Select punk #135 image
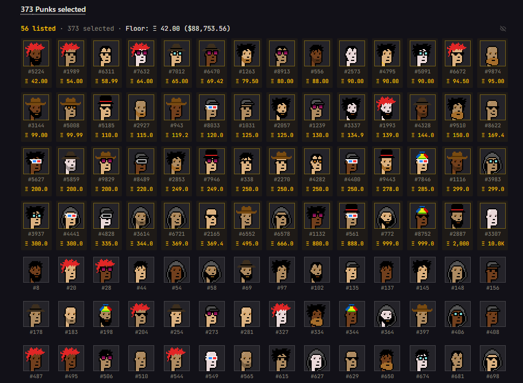 point(352,270)
